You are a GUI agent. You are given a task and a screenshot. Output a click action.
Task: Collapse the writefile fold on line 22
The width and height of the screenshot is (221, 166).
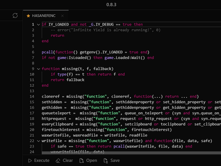tap(39, 141)
